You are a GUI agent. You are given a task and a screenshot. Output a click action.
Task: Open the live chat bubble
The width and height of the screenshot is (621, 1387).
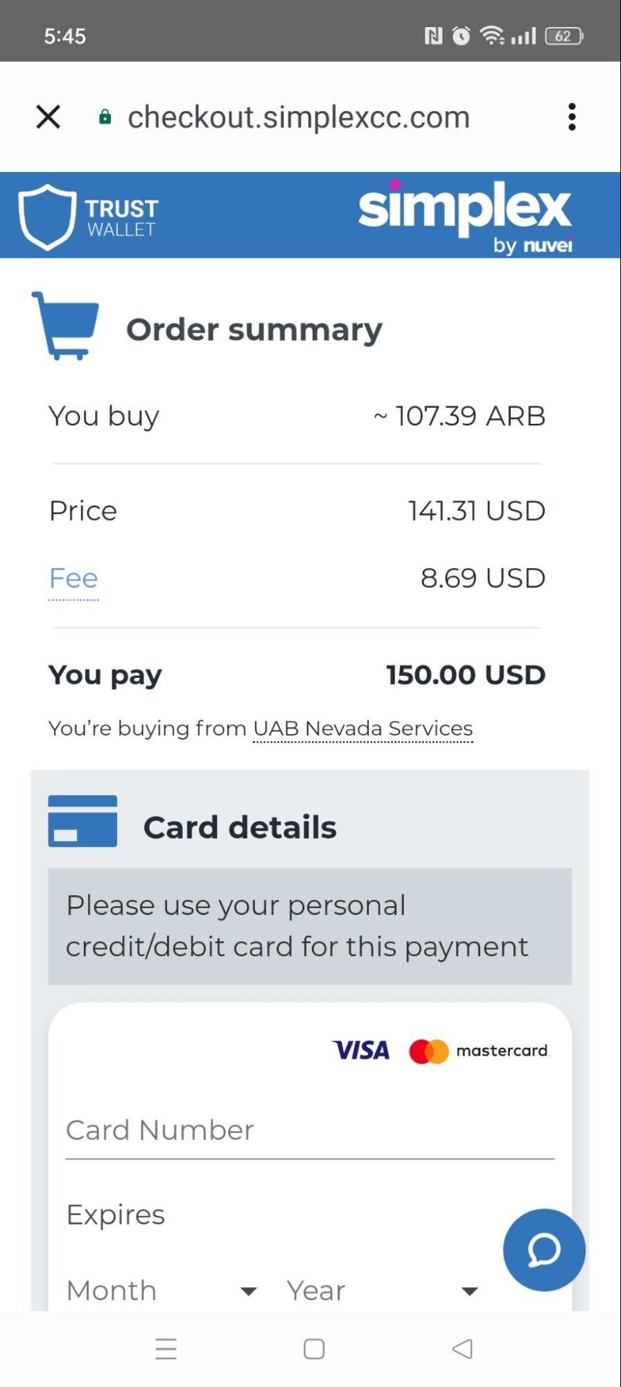point(544,1250)
